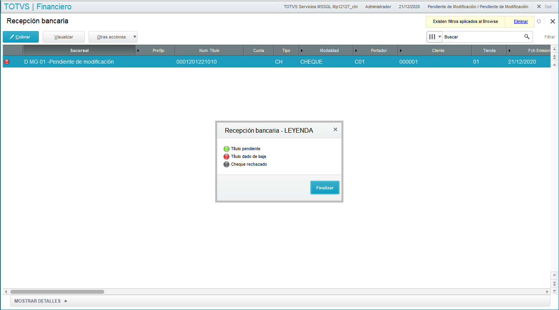The height and width of the screenshot is (310, 559).
Task: Click green 'Título pendiente' legend icon
Action: 226,149
